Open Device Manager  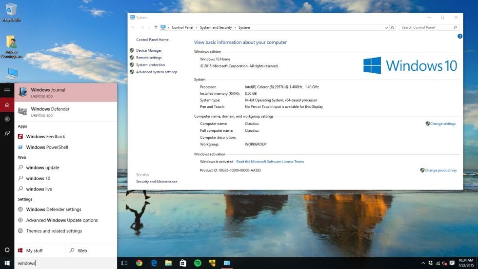pos(149,50)
